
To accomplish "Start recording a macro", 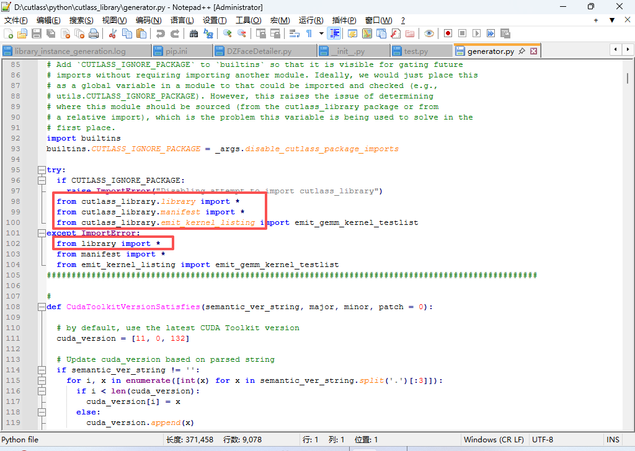I will (x=447, y=35).
